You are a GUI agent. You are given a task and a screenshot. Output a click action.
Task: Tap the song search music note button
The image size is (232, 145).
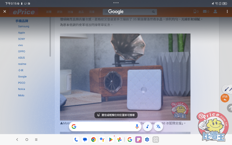[147, 127]
